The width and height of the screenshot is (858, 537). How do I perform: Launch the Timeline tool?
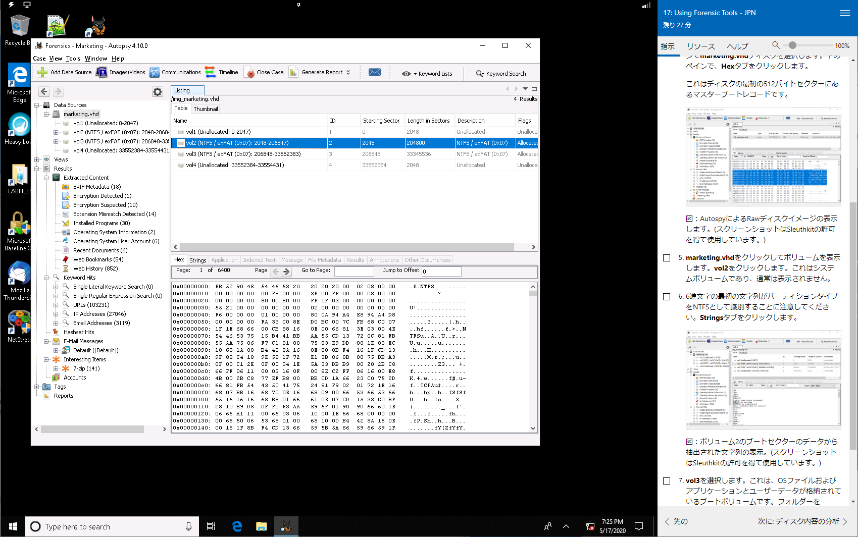click(210, 73)
